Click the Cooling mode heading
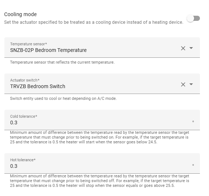209x196 pixels. coord(20,14)
